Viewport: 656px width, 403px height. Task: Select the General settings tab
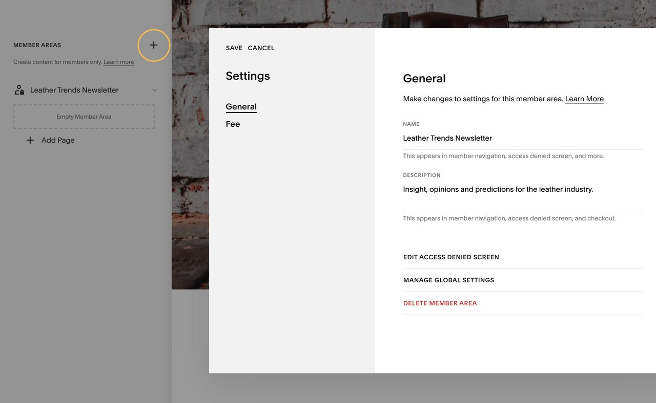click(x=241, y=106)
